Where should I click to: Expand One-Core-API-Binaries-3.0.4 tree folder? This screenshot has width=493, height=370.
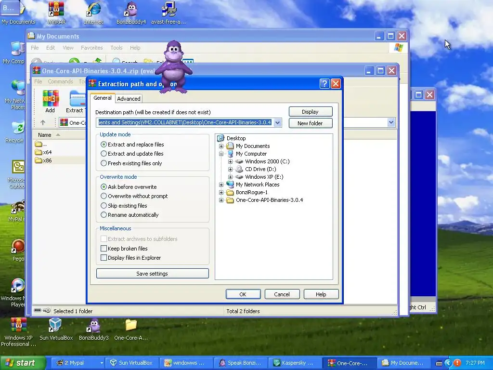tap(221, 200)
